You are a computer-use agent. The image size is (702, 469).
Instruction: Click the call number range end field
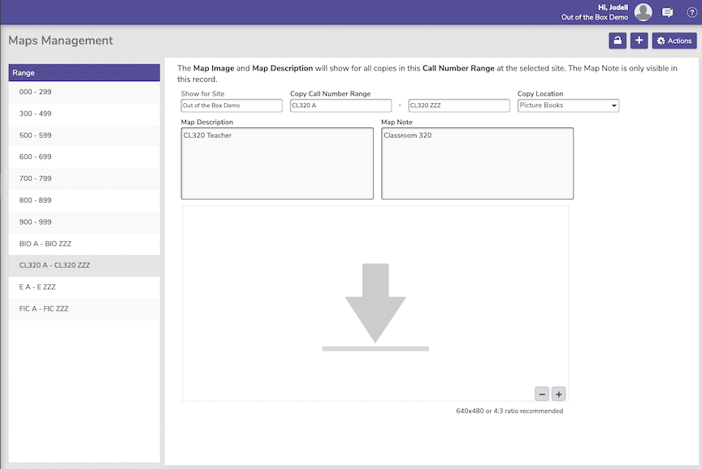tap(459, 105)
